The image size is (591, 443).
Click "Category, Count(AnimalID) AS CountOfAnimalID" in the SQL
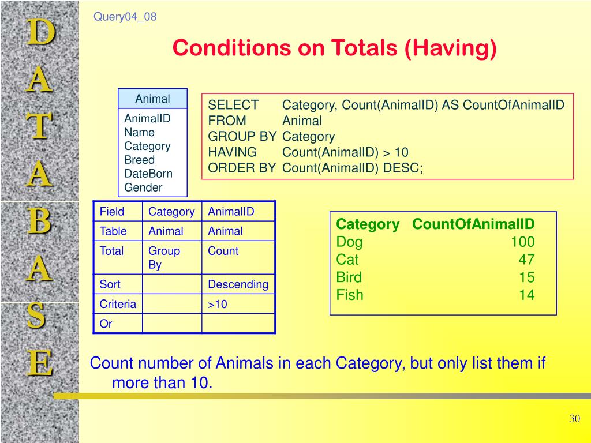423,105
